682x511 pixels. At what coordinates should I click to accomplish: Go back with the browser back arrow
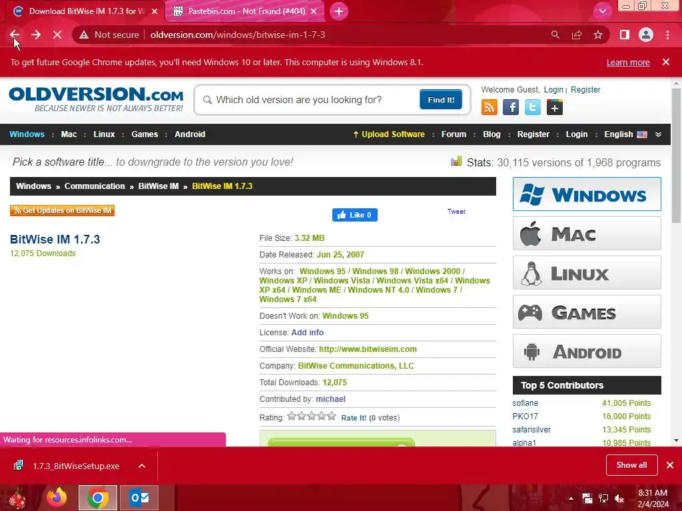[15, 35]
